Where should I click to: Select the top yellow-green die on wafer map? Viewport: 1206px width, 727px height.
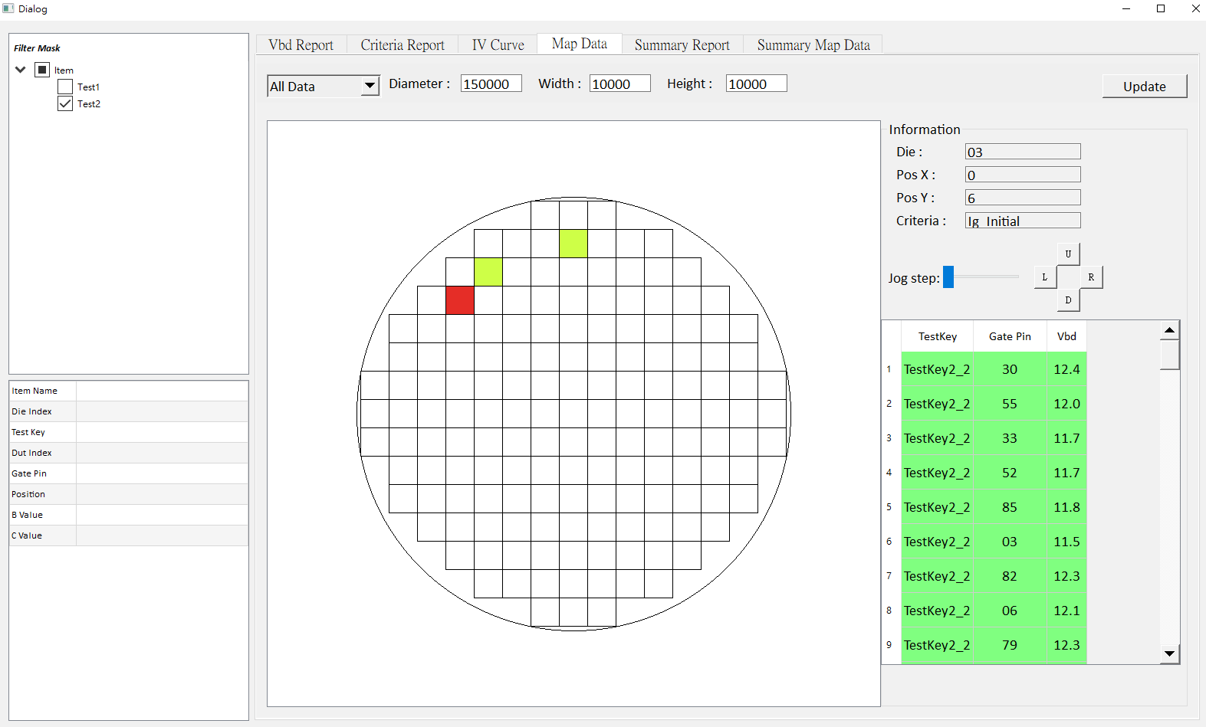coord(573,244)
